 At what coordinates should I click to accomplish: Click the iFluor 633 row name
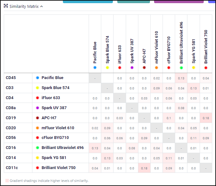click(51, 98)
